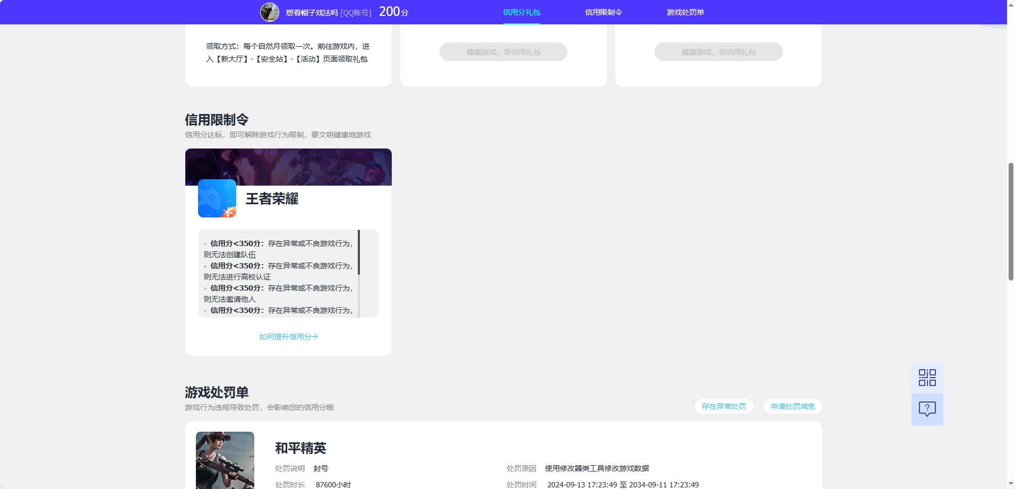Select the 信用限制令 section heading
This screenshot has width=1015, height=489.
[217, 120]
